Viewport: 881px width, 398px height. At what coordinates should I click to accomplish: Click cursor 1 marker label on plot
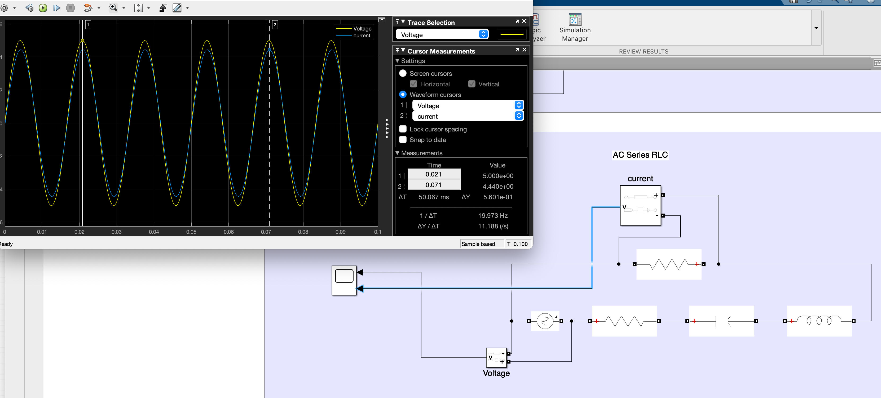pos(88,25)
